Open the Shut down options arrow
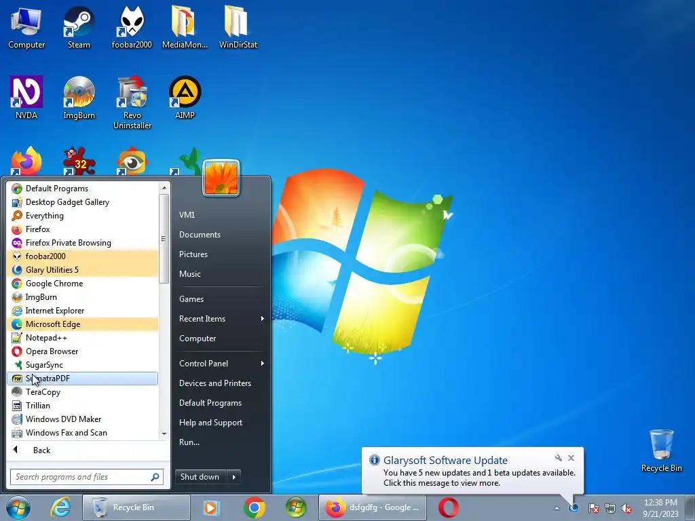Viewport: 695px width, 521px height. (233, 477)
